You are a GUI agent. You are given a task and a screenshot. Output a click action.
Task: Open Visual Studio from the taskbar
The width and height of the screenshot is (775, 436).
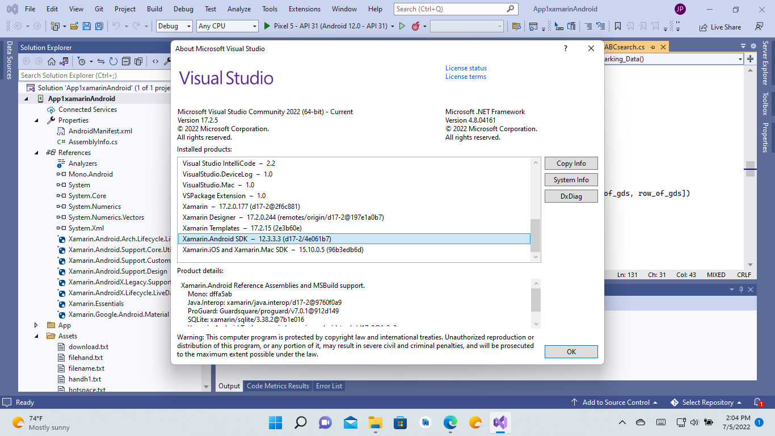(x=500, y=423)
